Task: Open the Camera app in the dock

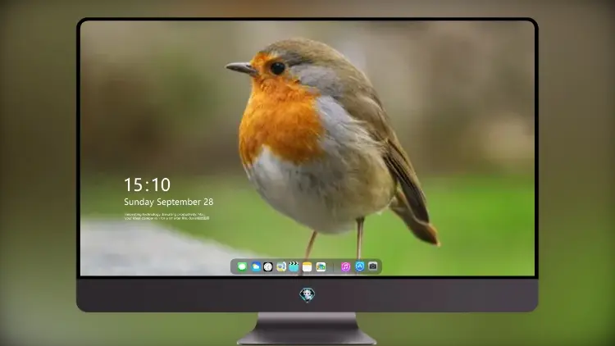Action: [x=372, y=266]
